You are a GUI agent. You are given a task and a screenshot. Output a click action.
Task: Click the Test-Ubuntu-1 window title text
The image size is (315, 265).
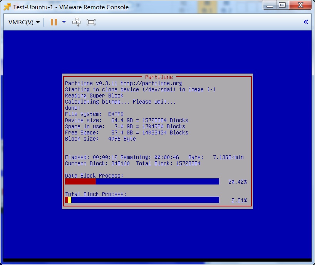point(71,7)
